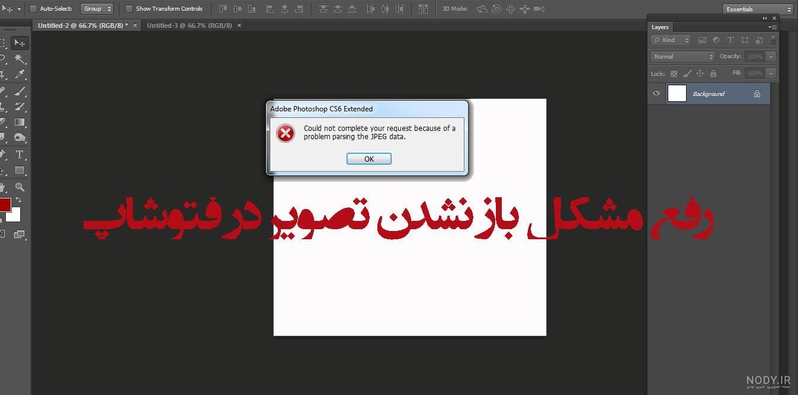Open the Opacity slider arrow
Screen dimensions: 798x395
pos(771,57)
